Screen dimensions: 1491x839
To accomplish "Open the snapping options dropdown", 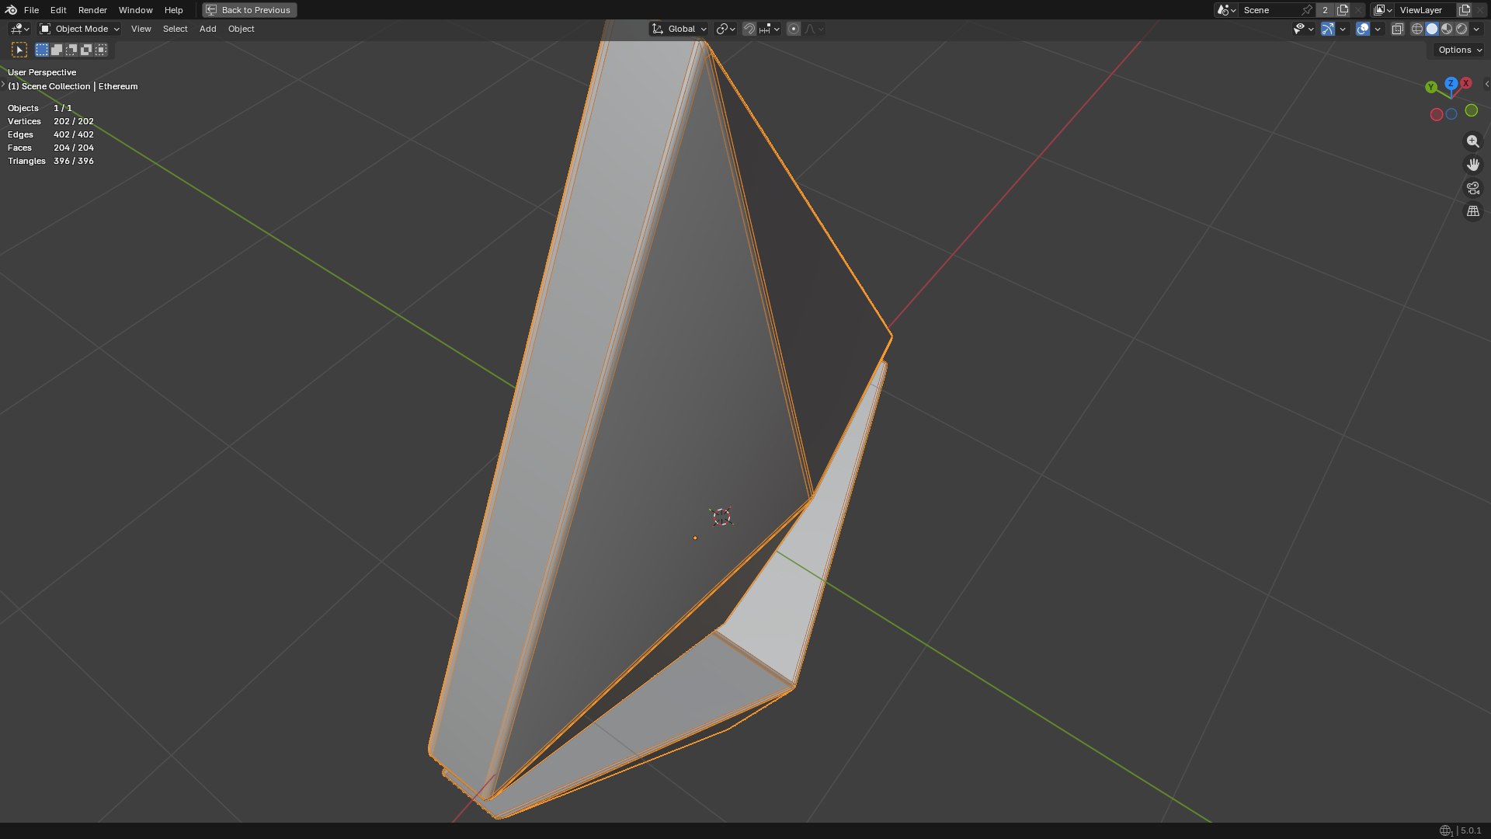I will [770, 29].
